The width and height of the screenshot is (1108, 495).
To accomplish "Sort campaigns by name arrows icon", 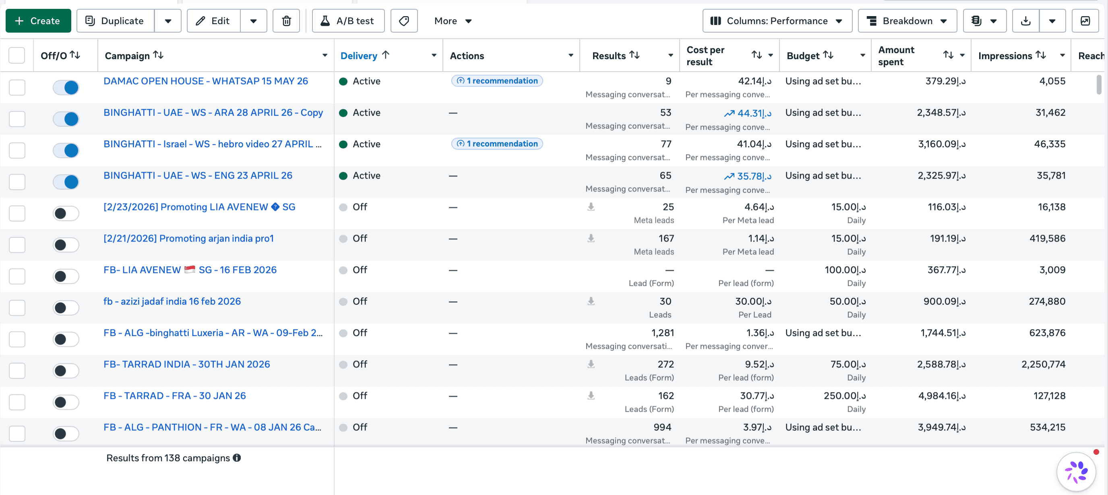I will (158, 55).
